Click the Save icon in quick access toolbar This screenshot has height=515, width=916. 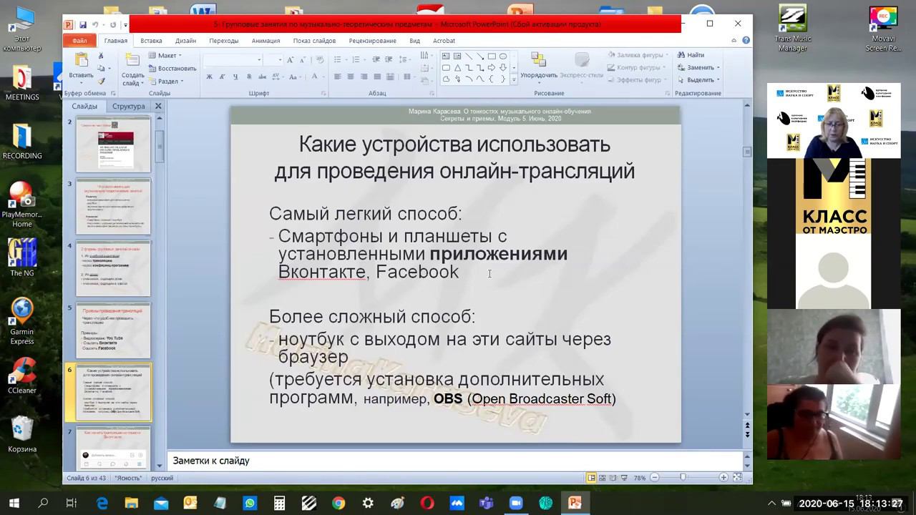coord(83,24)
